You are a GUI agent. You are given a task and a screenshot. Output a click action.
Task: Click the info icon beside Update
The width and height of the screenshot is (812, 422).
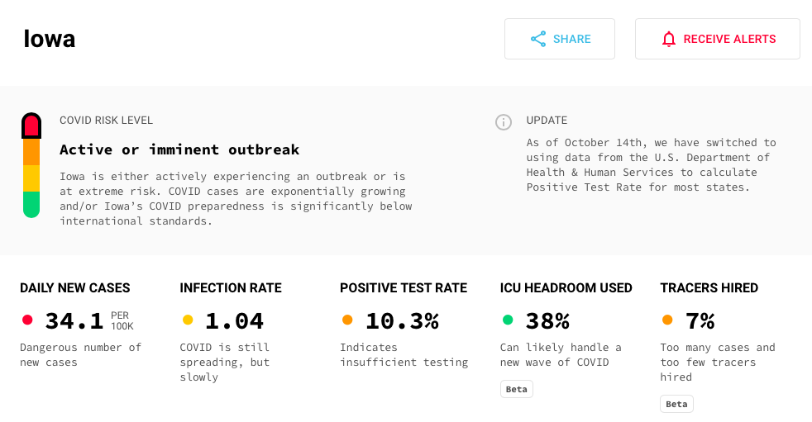[504, 122]
